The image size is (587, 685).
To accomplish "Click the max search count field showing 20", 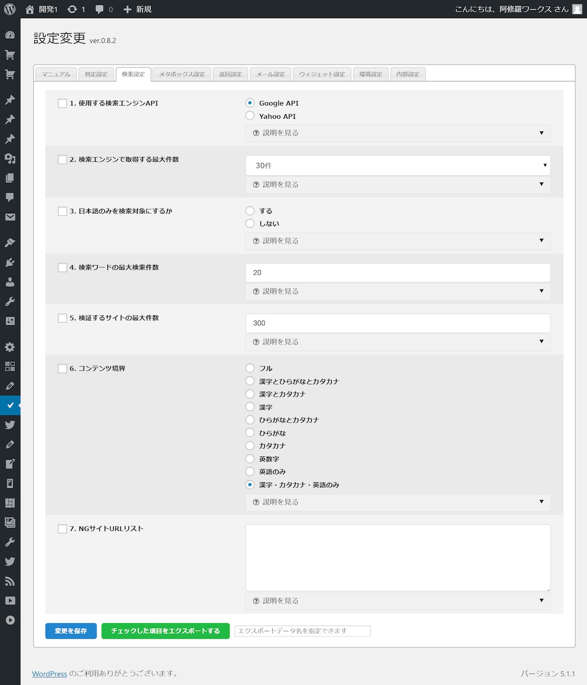I will point(398,272).
